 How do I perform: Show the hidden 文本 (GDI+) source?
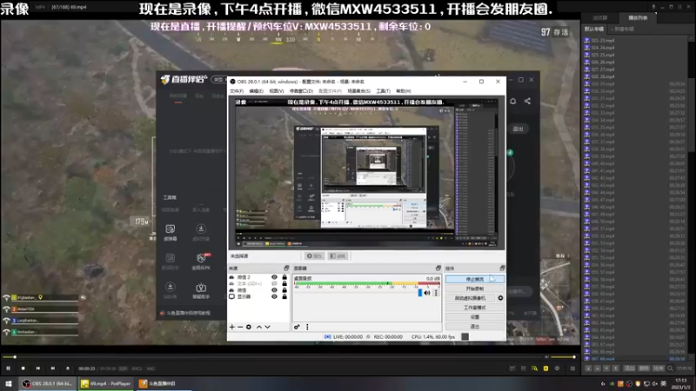point(274,284)
